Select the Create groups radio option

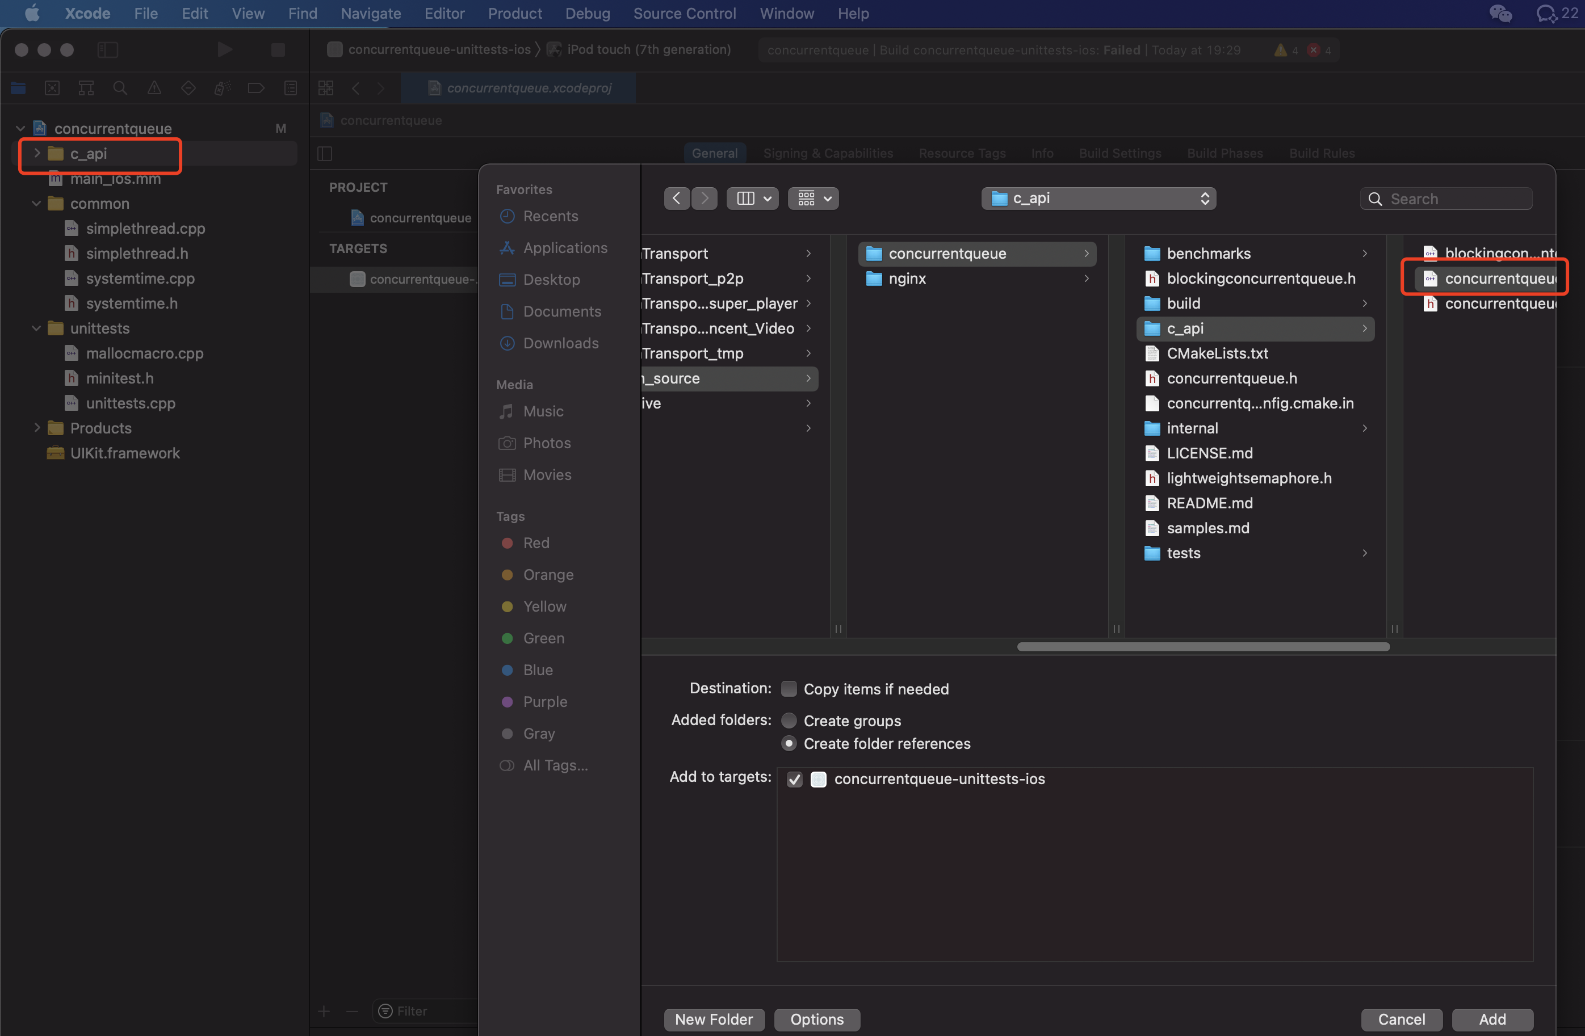click(x=789, y=721)
